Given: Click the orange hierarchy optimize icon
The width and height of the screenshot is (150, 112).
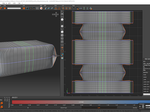Looking at the screenshot, I should click(59, 8).
